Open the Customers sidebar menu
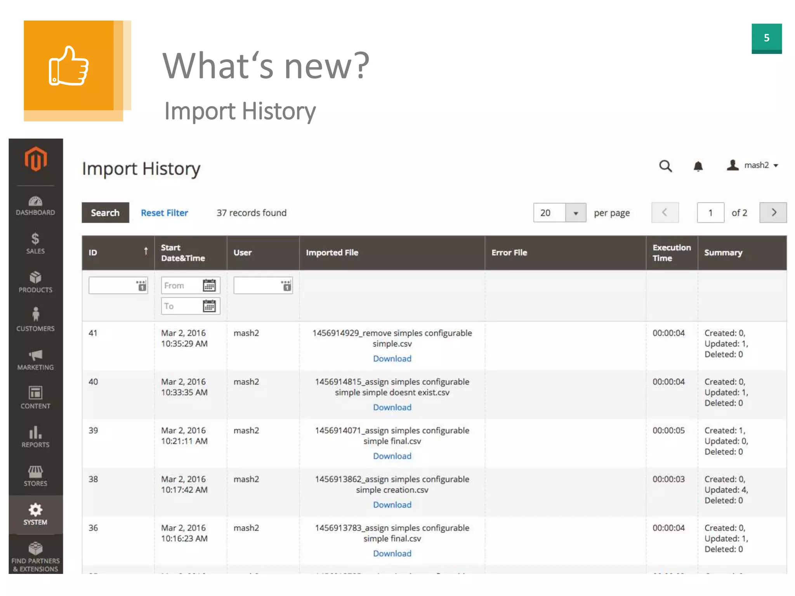795x596 pixels. (35, 320)
